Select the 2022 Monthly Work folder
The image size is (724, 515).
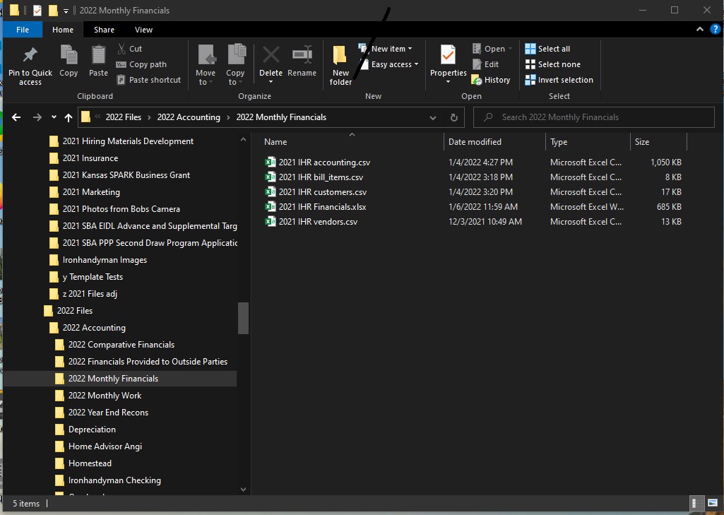[x=103, y=395]
